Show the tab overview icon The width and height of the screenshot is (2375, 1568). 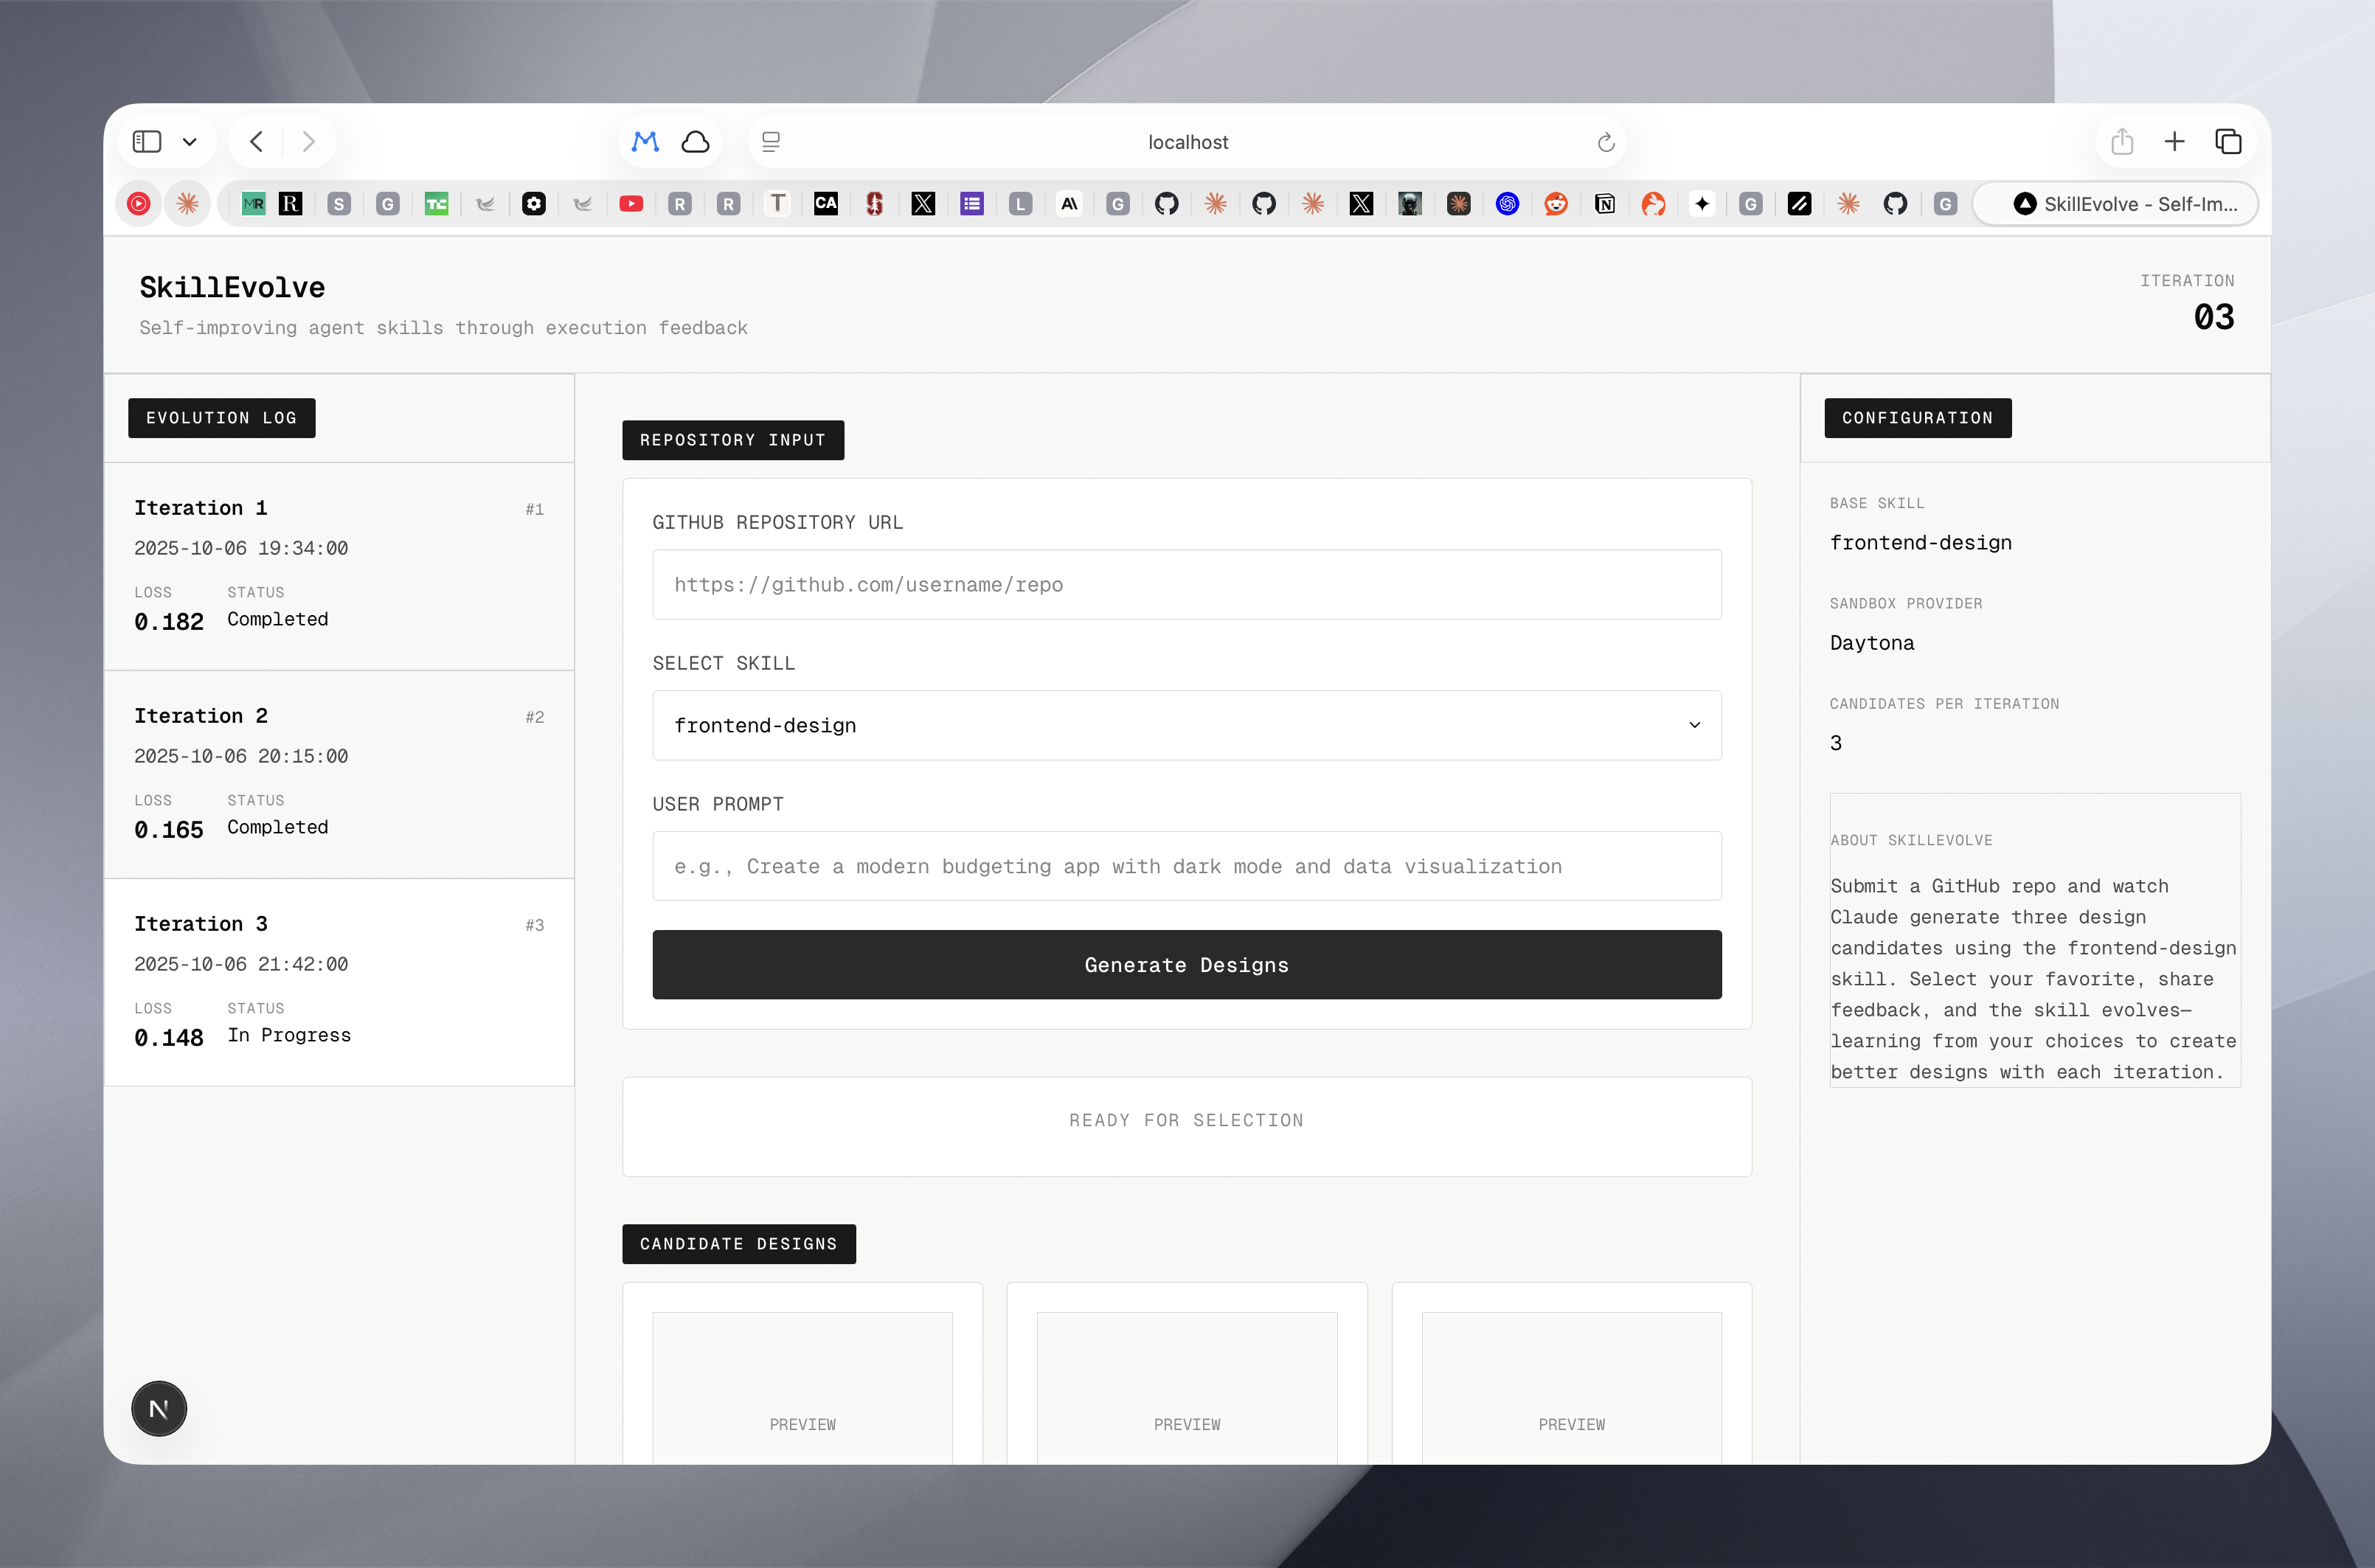click(2228, 142)
